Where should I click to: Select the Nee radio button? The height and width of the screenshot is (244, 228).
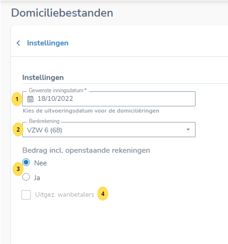(26, 163)
